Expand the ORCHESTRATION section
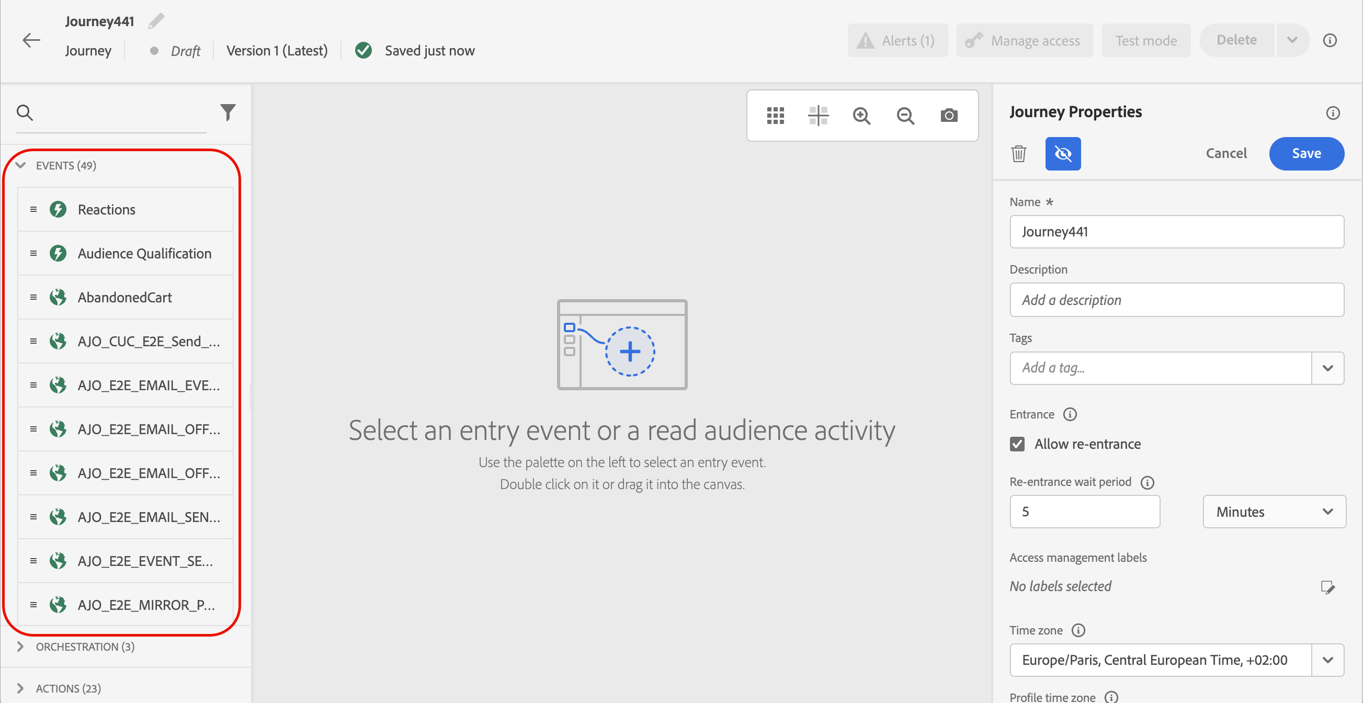This screenshot has height=703, width=1363. (20, 647)
